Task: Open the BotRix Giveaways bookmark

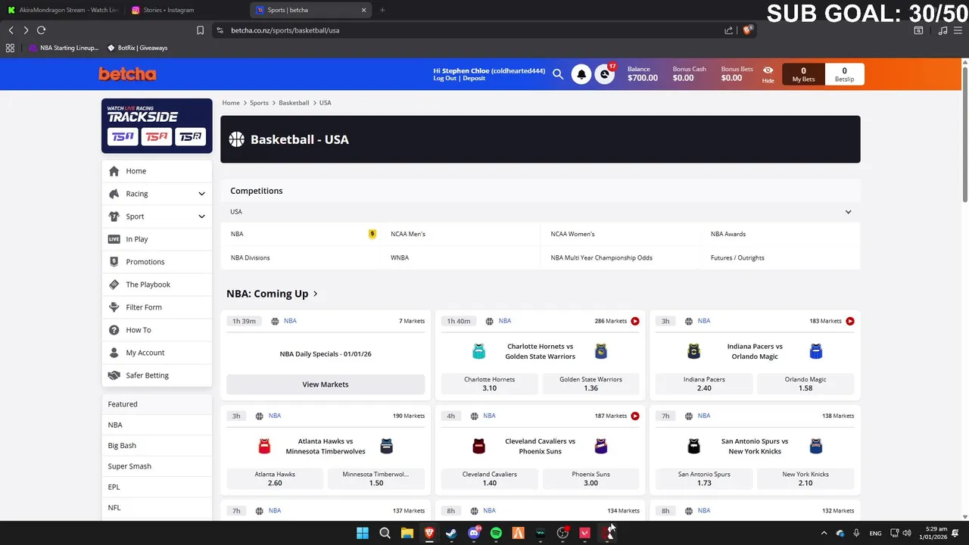Action: coord(137,48)
